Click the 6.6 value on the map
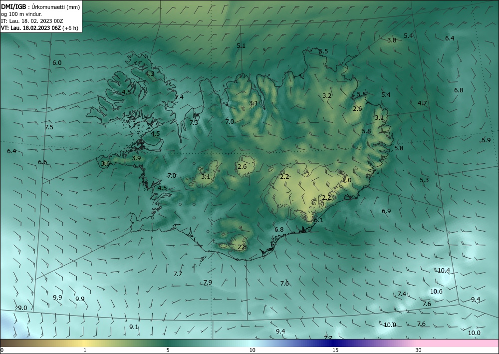This screenshot has width=499, height=354. pos(42,162)
